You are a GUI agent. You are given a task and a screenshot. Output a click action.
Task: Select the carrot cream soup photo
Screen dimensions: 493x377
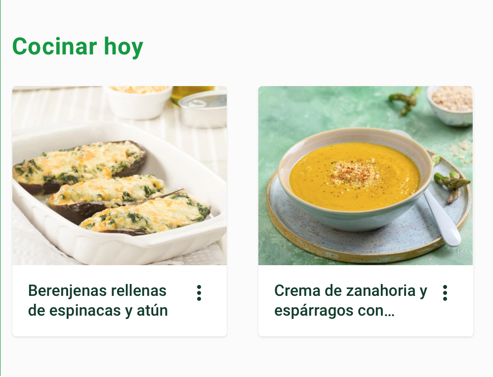pyautogui.click(x=366, y=176)
